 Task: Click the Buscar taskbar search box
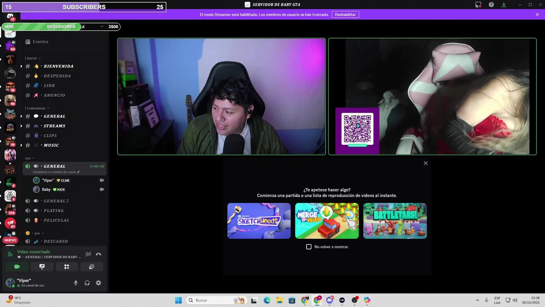(216, 300)
